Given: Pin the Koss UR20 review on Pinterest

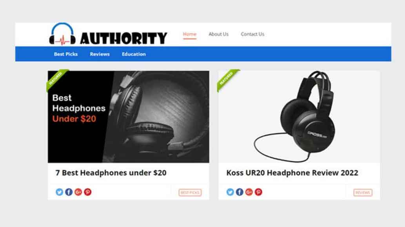Looking at the screenshot, I should [258, 192].
